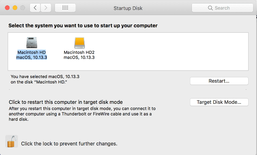Show all preferences with the grid icon
This screenshot has width=257, height=155.
coord(65,8)
